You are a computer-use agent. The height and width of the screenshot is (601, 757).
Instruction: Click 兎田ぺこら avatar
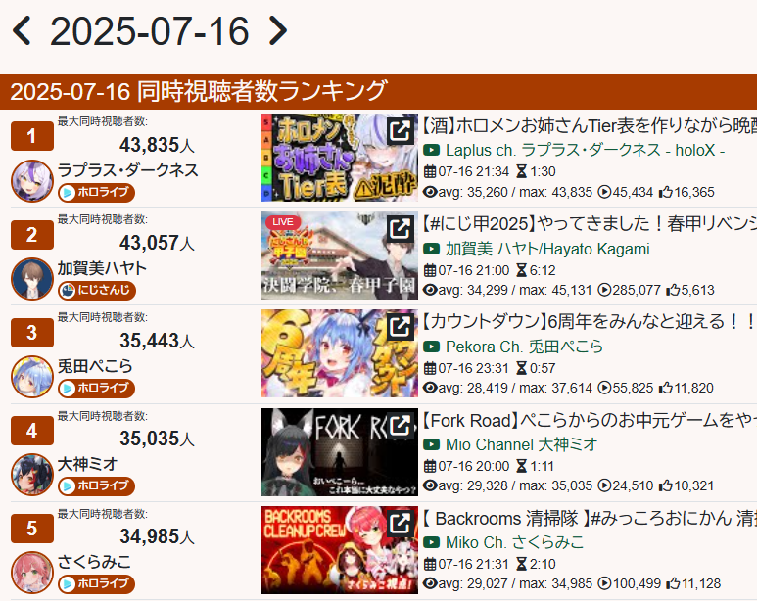pos(32,377)
